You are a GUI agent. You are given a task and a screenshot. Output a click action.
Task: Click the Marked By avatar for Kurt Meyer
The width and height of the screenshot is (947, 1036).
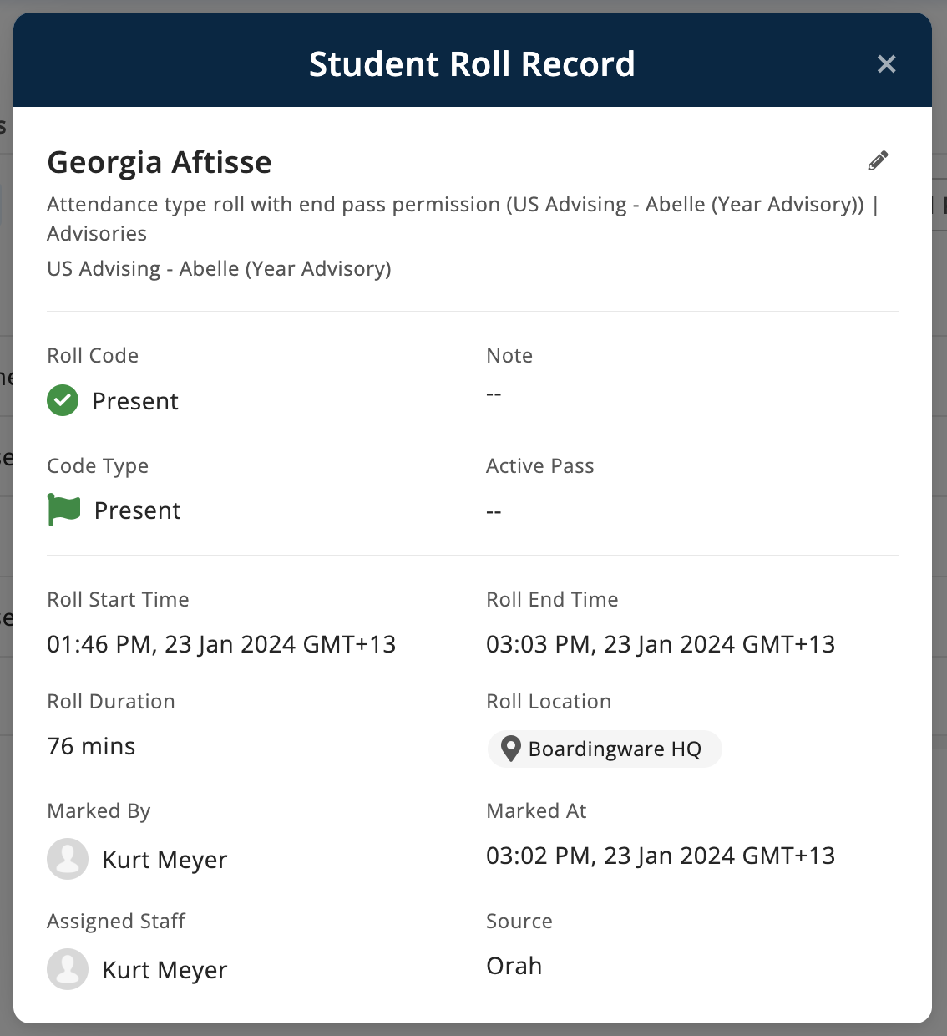pos(68,859)
